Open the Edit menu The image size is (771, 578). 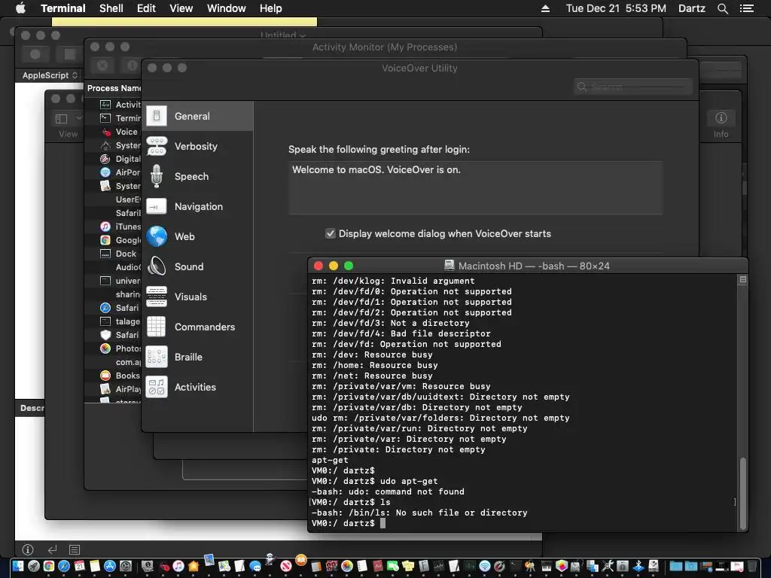click(x=146, y=8)
